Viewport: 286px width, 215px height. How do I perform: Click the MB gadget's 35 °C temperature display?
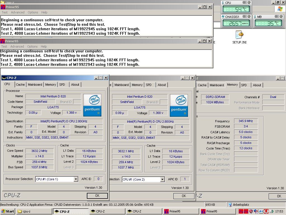(268, 23)
